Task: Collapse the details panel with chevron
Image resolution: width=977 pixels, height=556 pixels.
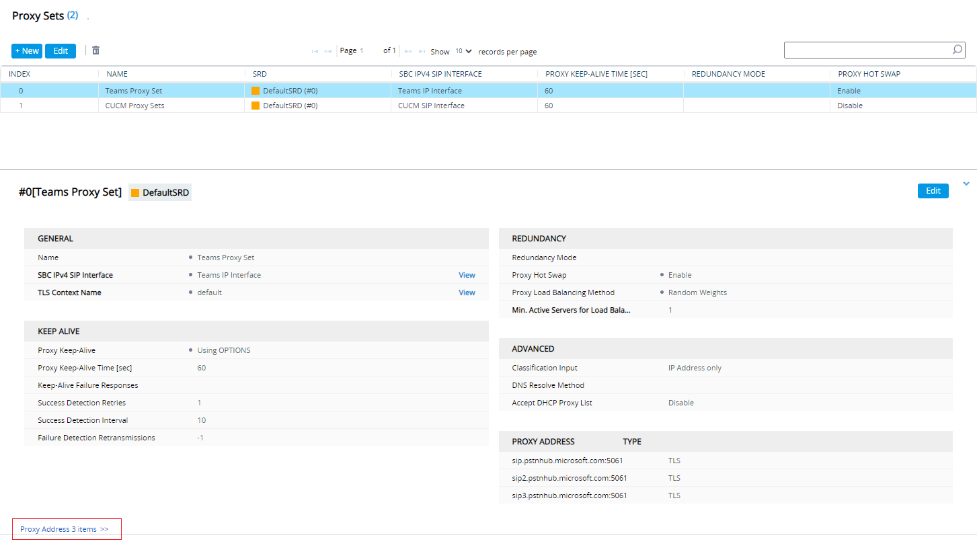Action: 966,184
